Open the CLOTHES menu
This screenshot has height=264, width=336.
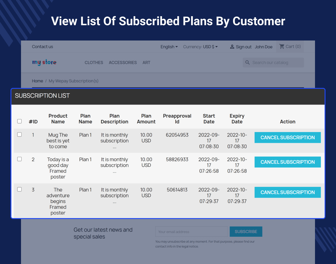pos(94,63)
